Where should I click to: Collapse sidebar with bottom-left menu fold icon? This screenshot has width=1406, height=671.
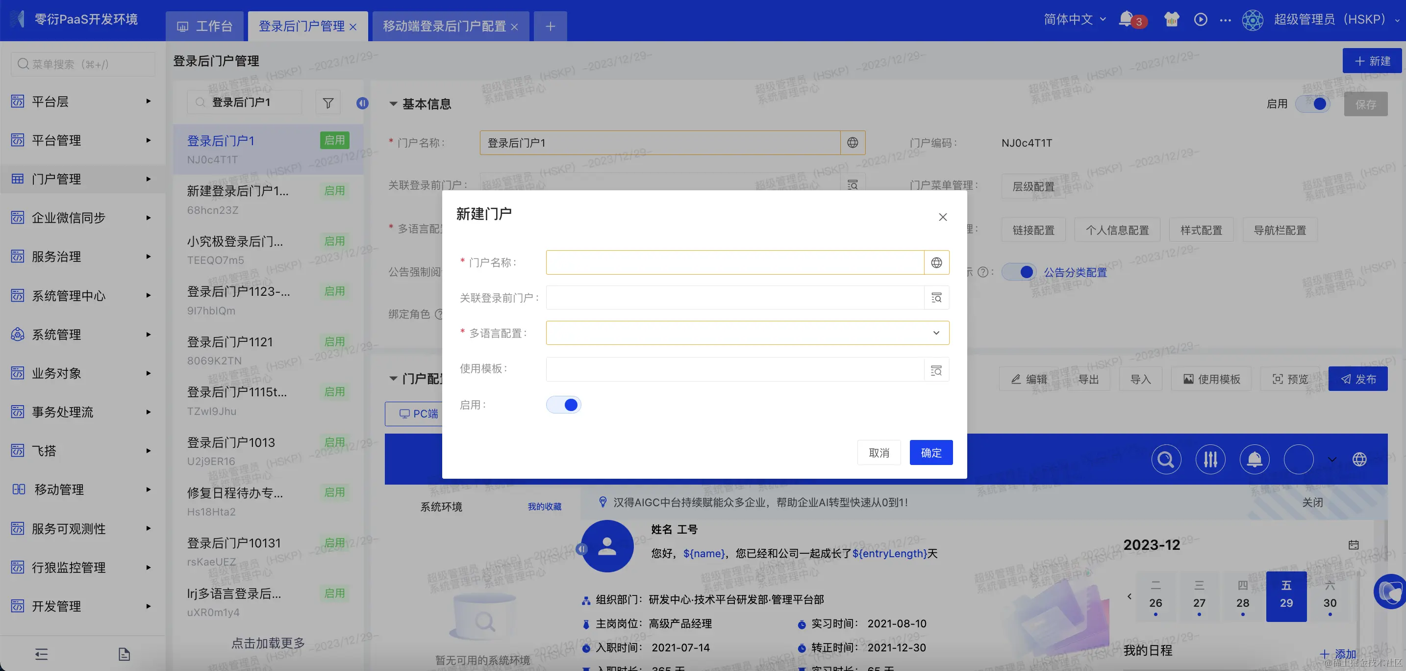pyautogui.click(x=42, y=653)
